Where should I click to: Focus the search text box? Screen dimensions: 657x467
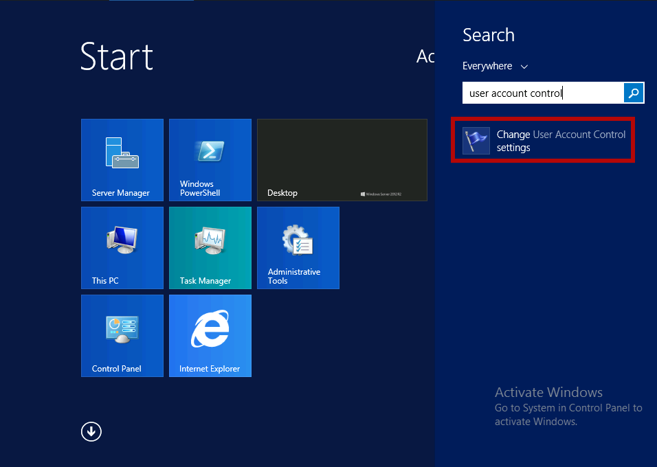tap(543, 93)
